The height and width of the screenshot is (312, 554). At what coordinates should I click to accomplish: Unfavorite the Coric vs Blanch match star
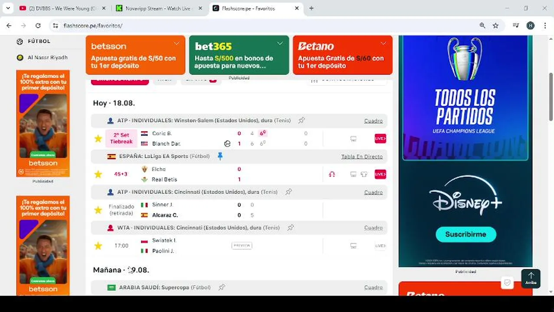(98, 139)
